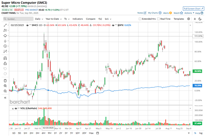Select the 1Y time range
Screen dimensions: 207x137
point(55,133)
